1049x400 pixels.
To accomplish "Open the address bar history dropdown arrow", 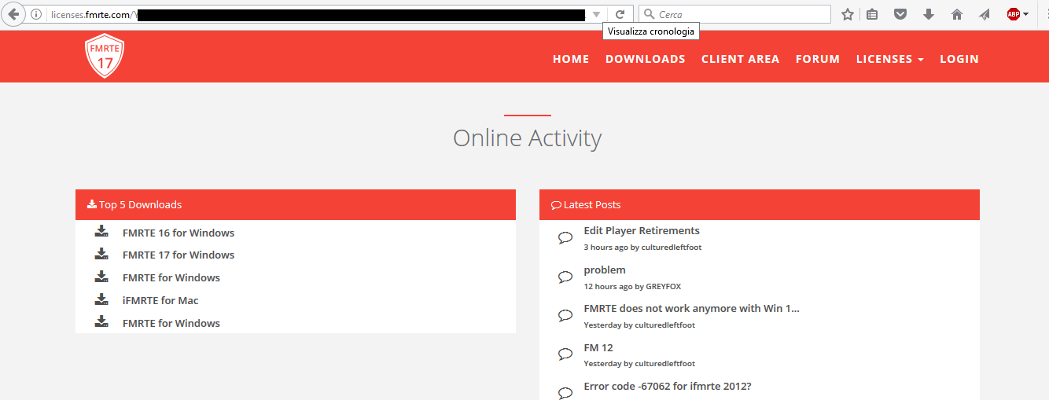I will [596, 14].
